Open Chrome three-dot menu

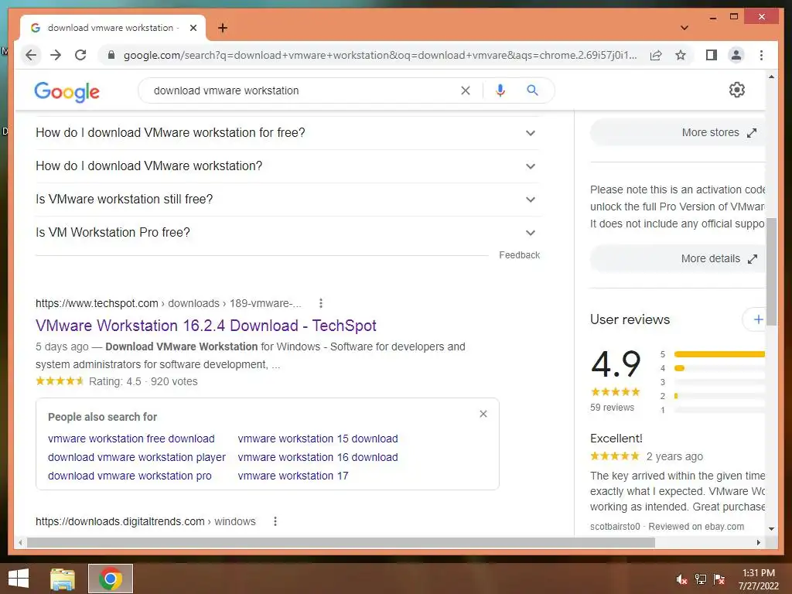(x=761, y=55)
